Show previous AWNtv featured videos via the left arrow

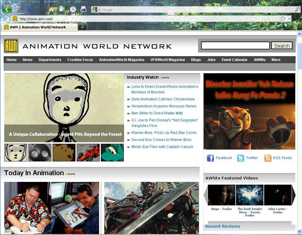coord(206,195)
